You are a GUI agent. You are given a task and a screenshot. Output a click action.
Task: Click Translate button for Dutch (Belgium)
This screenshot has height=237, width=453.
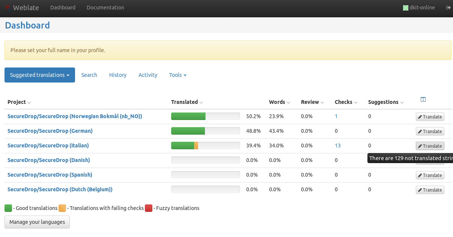click(x=430, y=190)
